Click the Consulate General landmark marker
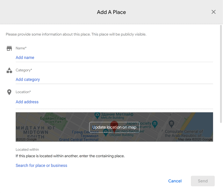Viewport: 223px width, 195px height. 171,124
